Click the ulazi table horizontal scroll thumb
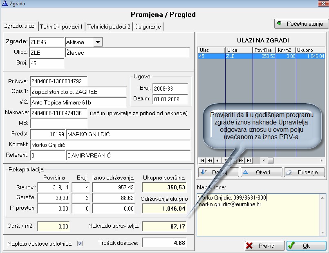This screenshot has height=253, width=329. tap(271, 161)
